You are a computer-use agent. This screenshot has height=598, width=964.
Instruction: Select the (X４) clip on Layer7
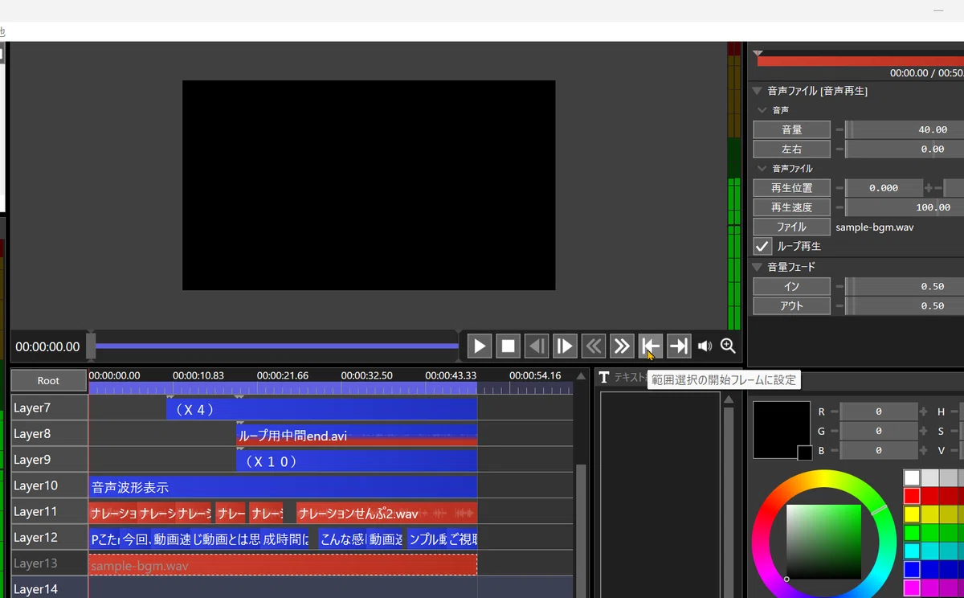pyautogui.click(x=321, y=409)
